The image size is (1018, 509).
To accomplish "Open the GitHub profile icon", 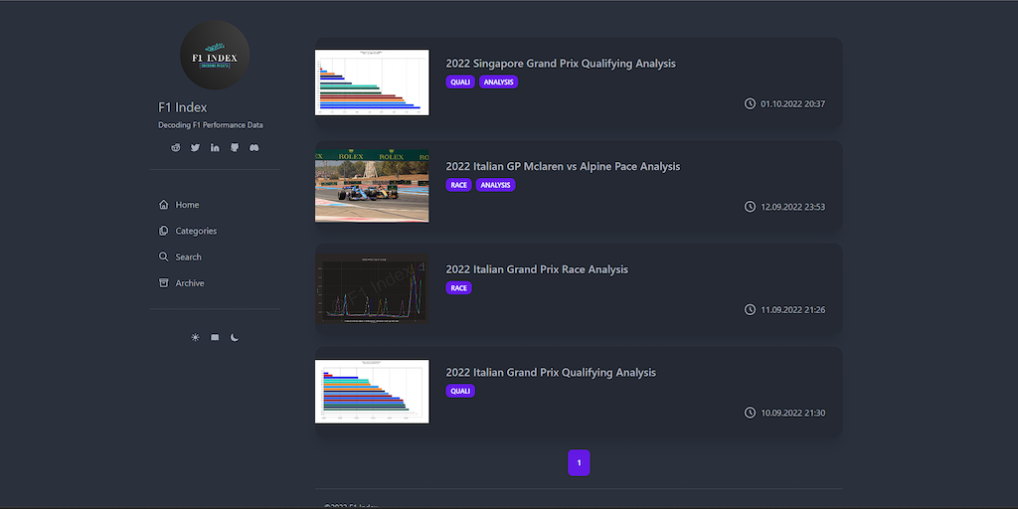I will pos(235,147).
